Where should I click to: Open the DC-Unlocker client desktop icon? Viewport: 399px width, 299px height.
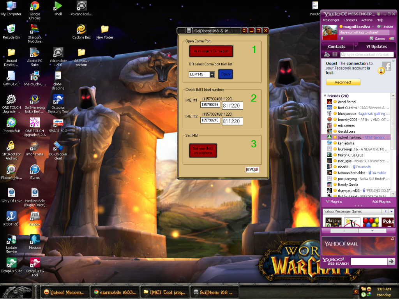tap(58, 146)
